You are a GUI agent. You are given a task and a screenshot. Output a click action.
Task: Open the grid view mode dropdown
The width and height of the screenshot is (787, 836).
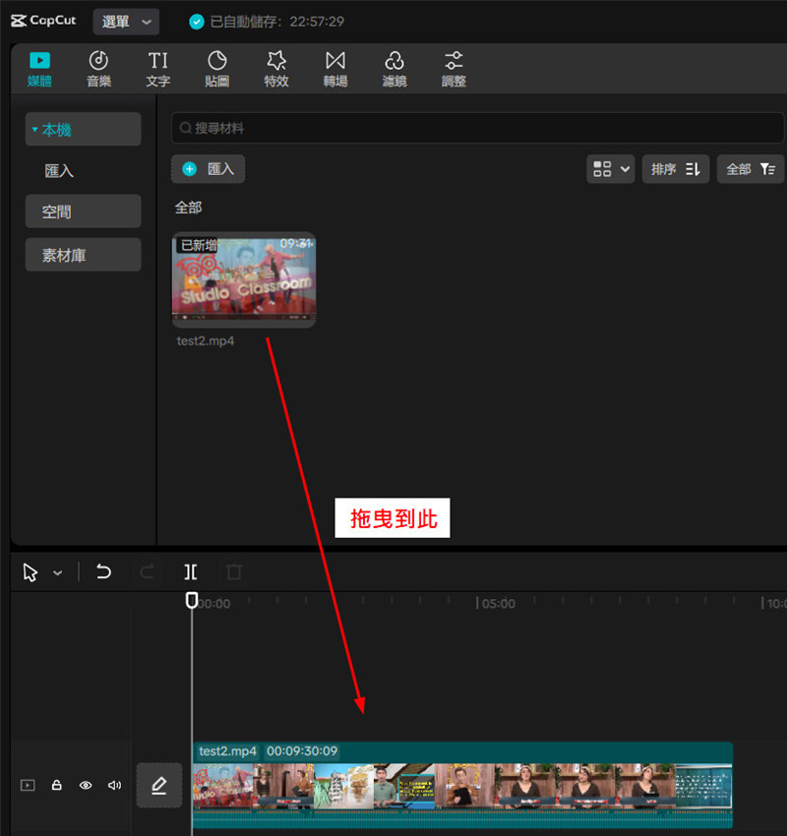pos(611,169)
